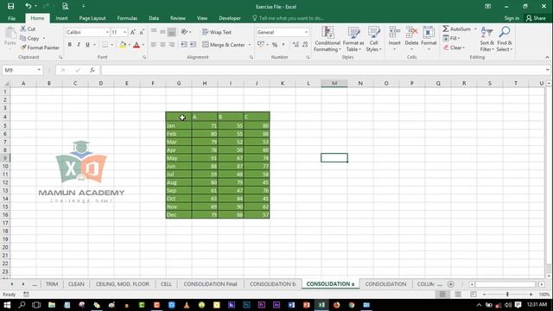Open the Borders dropdown arrow

pos(111,45)
